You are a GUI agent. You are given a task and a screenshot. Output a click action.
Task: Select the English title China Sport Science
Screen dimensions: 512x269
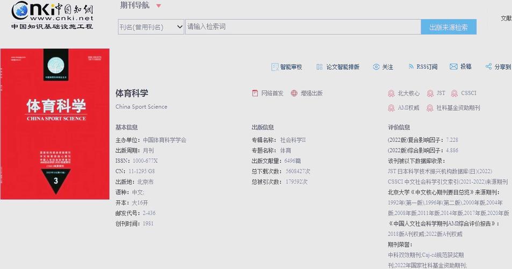click(141, 107)
